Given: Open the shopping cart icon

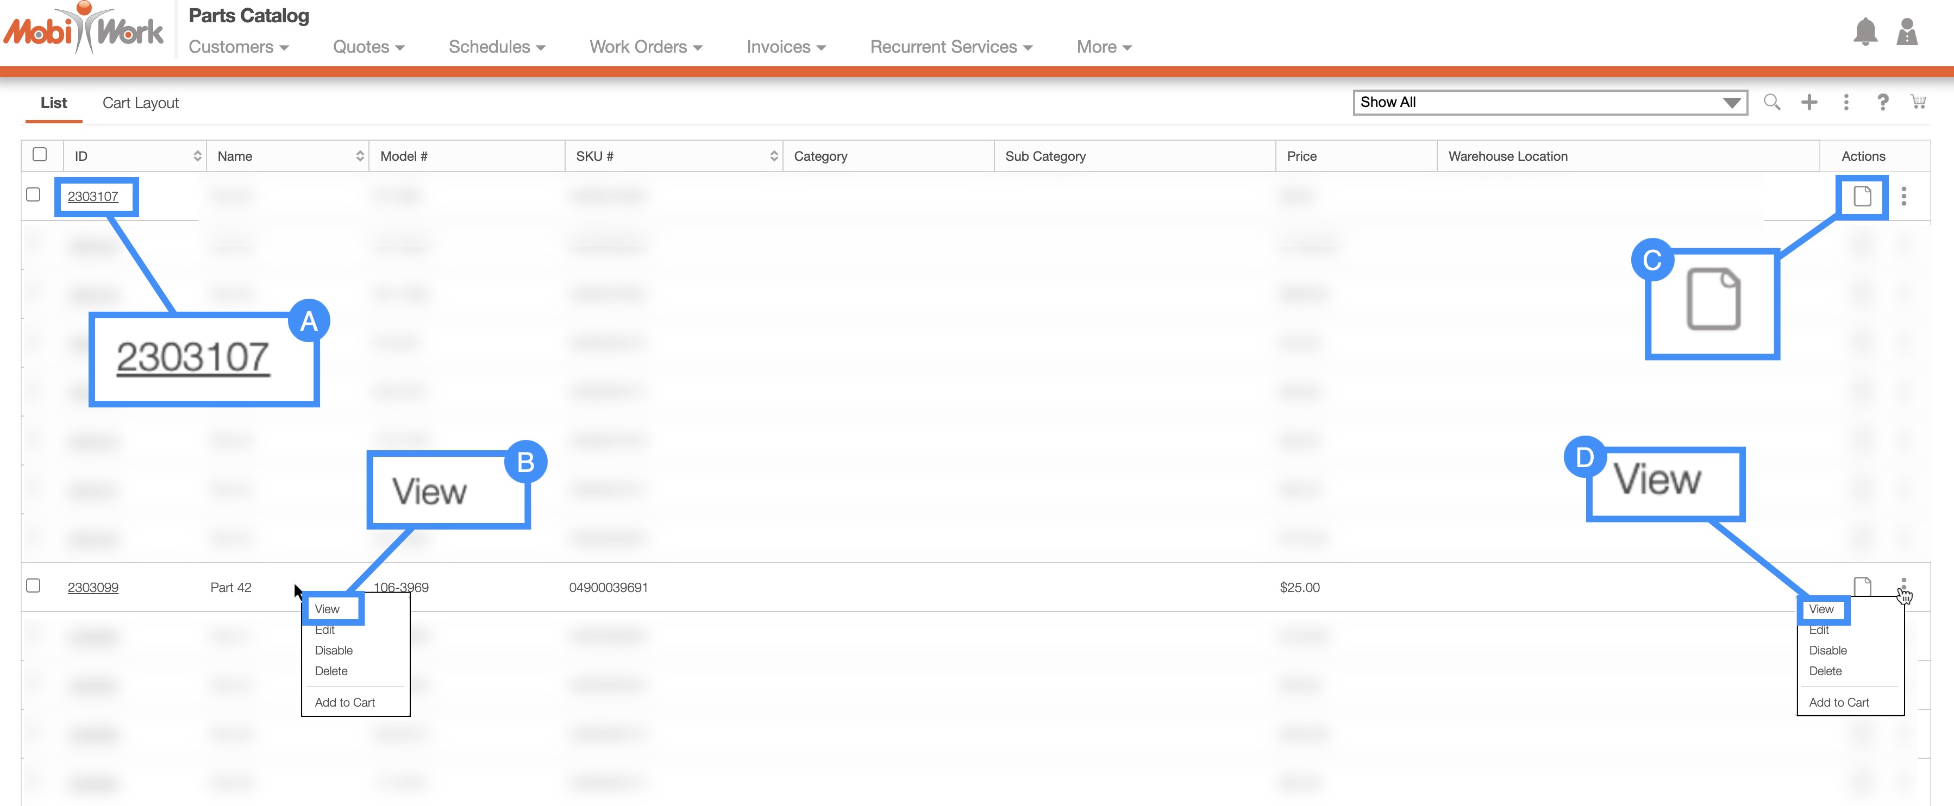Looking at the screenshot, I should (x=1918, y=102).
